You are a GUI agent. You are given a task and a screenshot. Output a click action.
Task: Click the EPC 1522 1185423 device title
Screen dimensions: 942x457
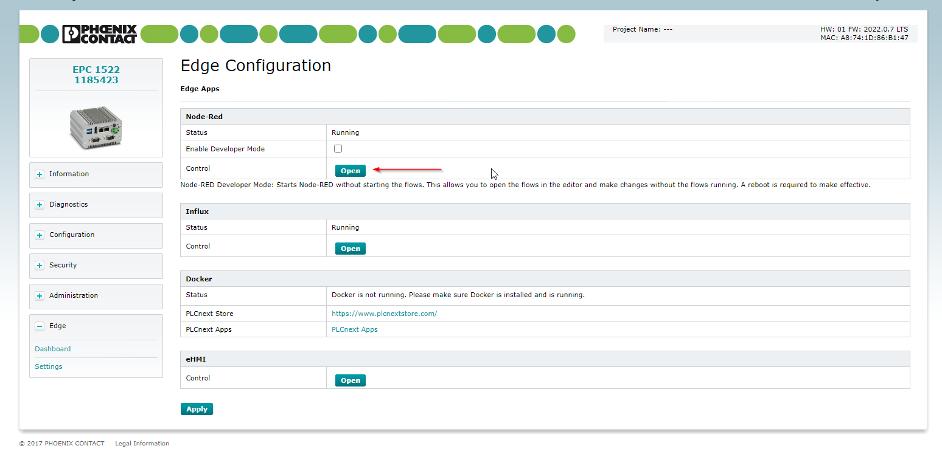(x=96, y=75)
